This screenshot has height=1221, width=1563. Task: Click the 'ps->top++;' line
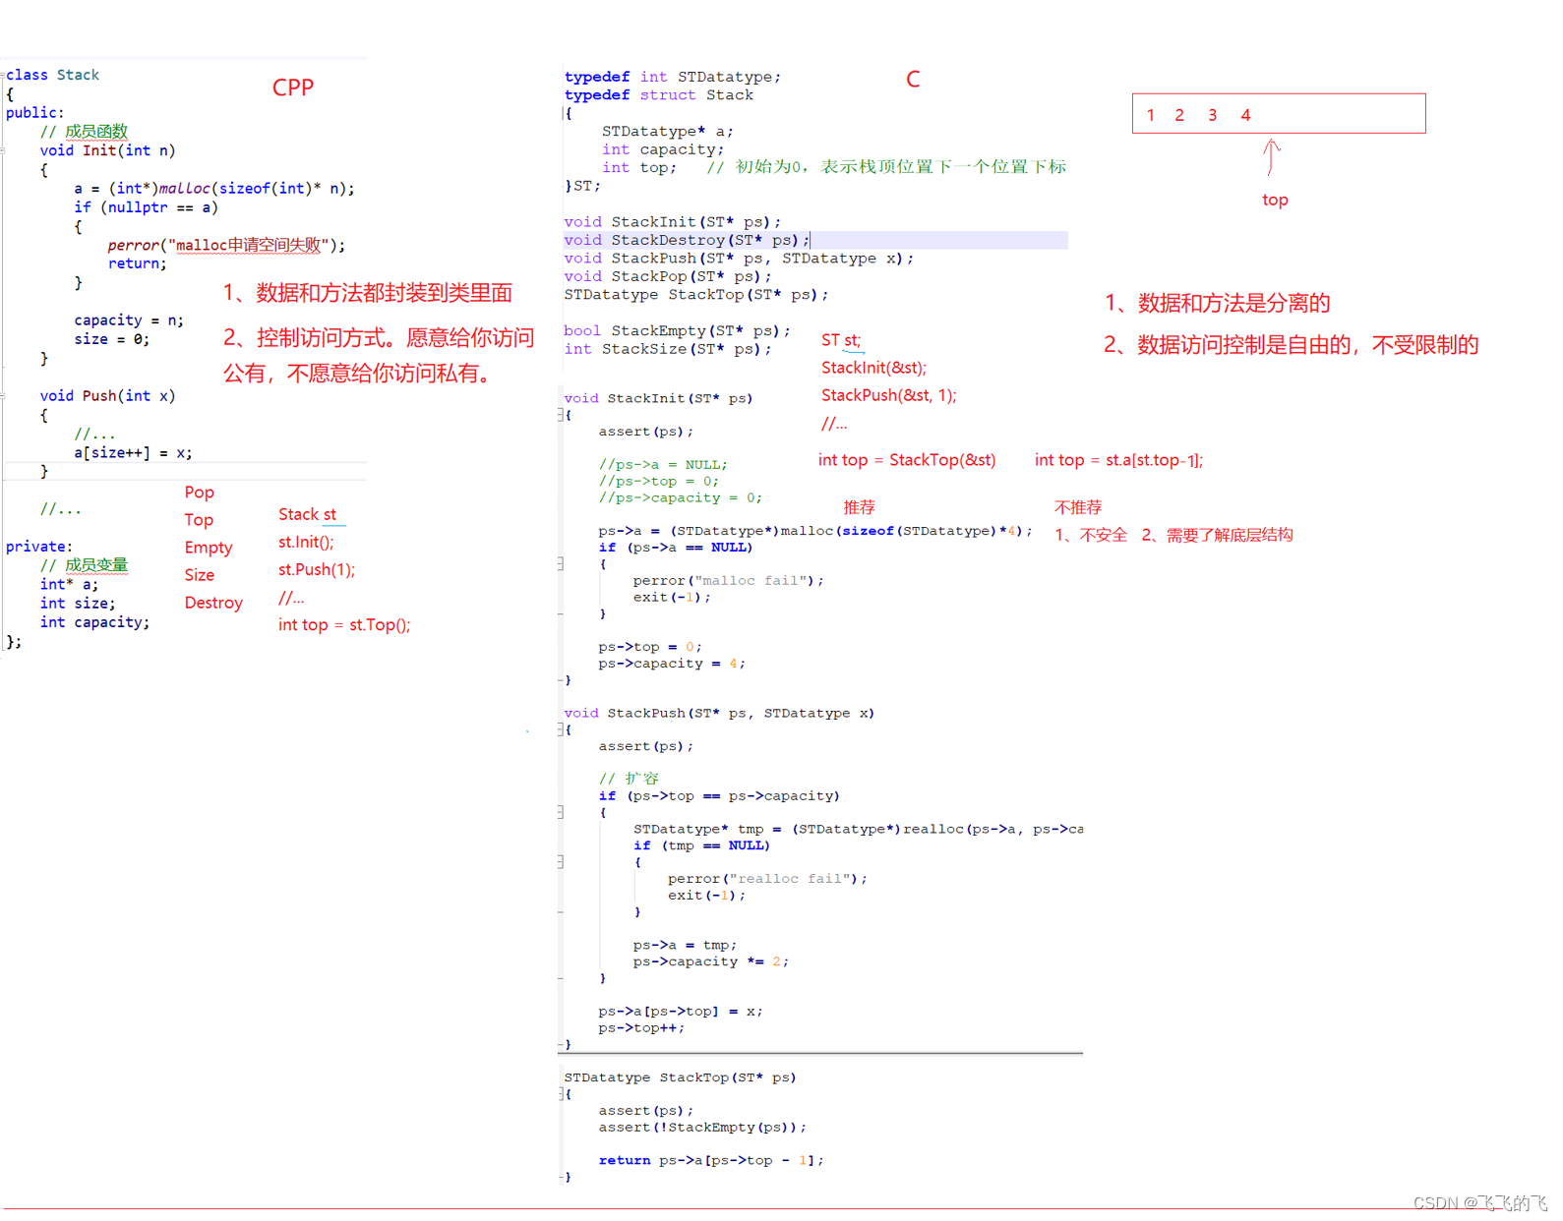641,1028
